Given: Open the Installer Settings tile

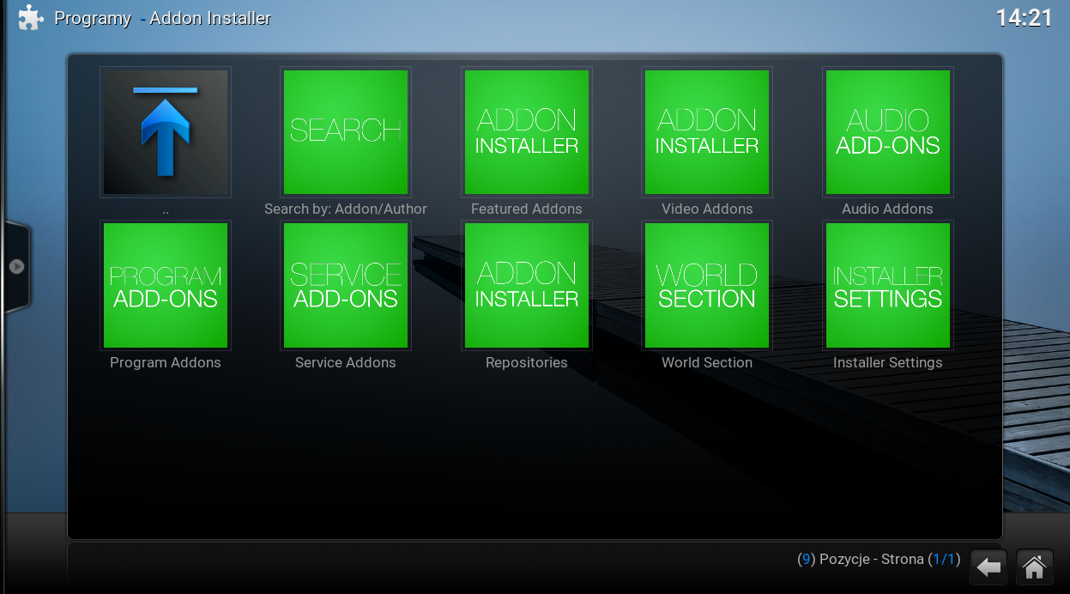Looking at the screenshot, I should [888, 286].
